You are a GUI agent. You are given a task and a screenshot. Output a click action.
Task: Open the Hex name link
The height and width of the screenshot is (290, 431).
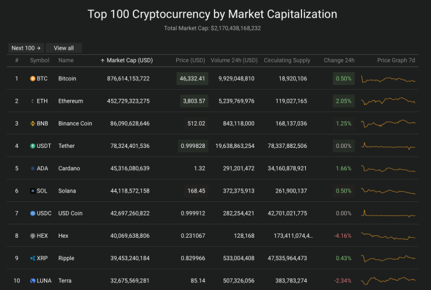(x=63, y=236)
